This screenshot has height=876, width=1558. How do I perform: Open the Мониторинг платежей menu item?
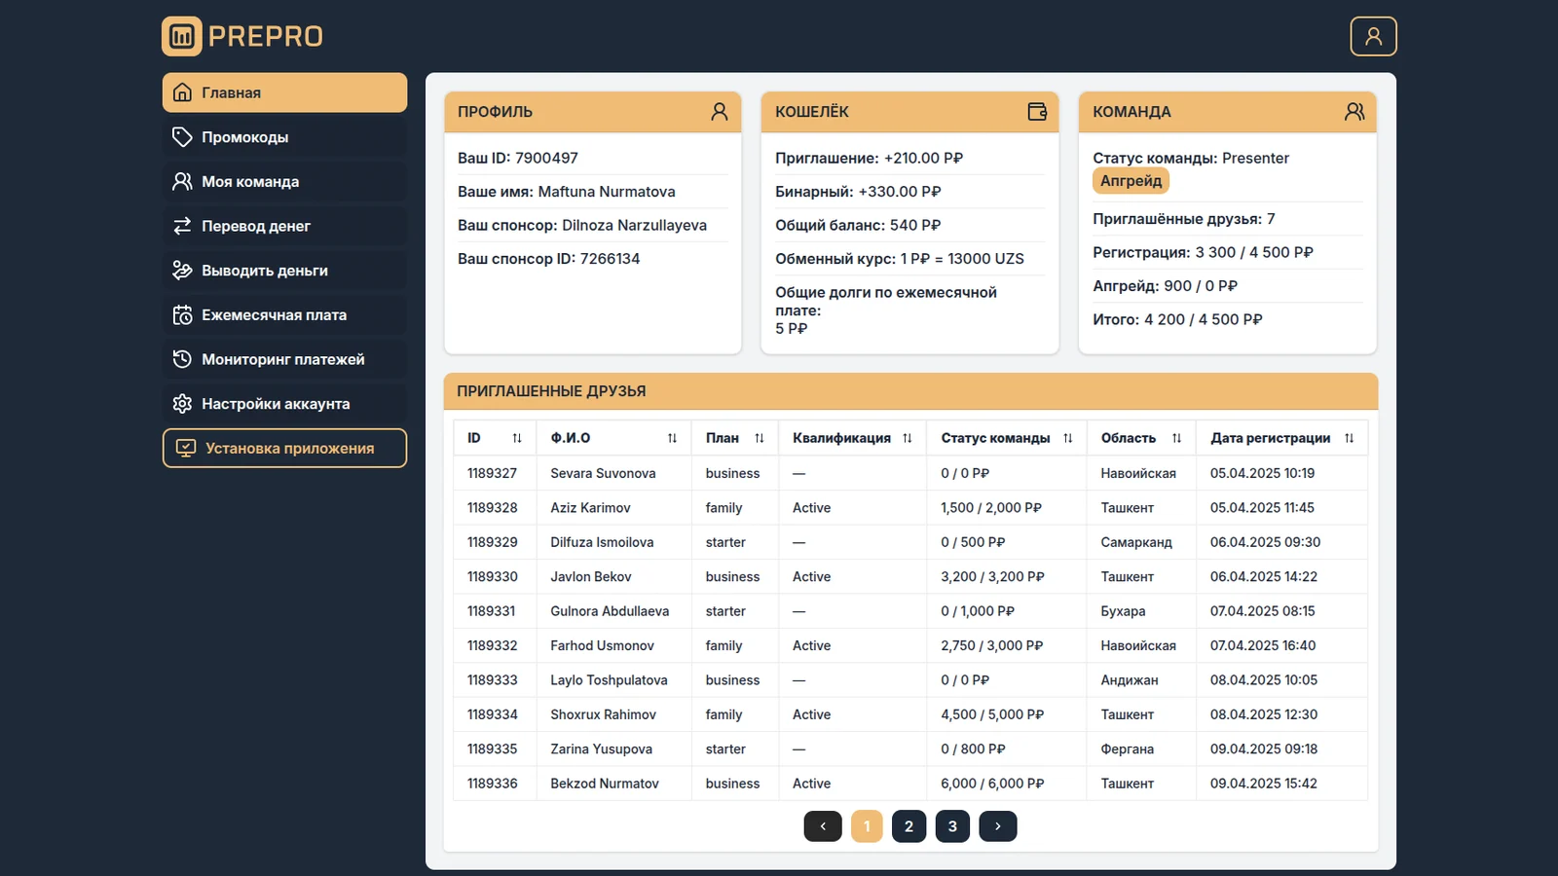284,359
